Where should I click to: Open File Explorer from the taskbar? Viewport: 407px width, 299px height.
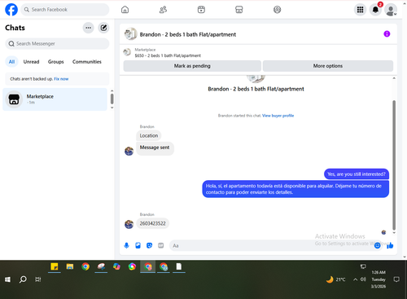coord(70,267)
